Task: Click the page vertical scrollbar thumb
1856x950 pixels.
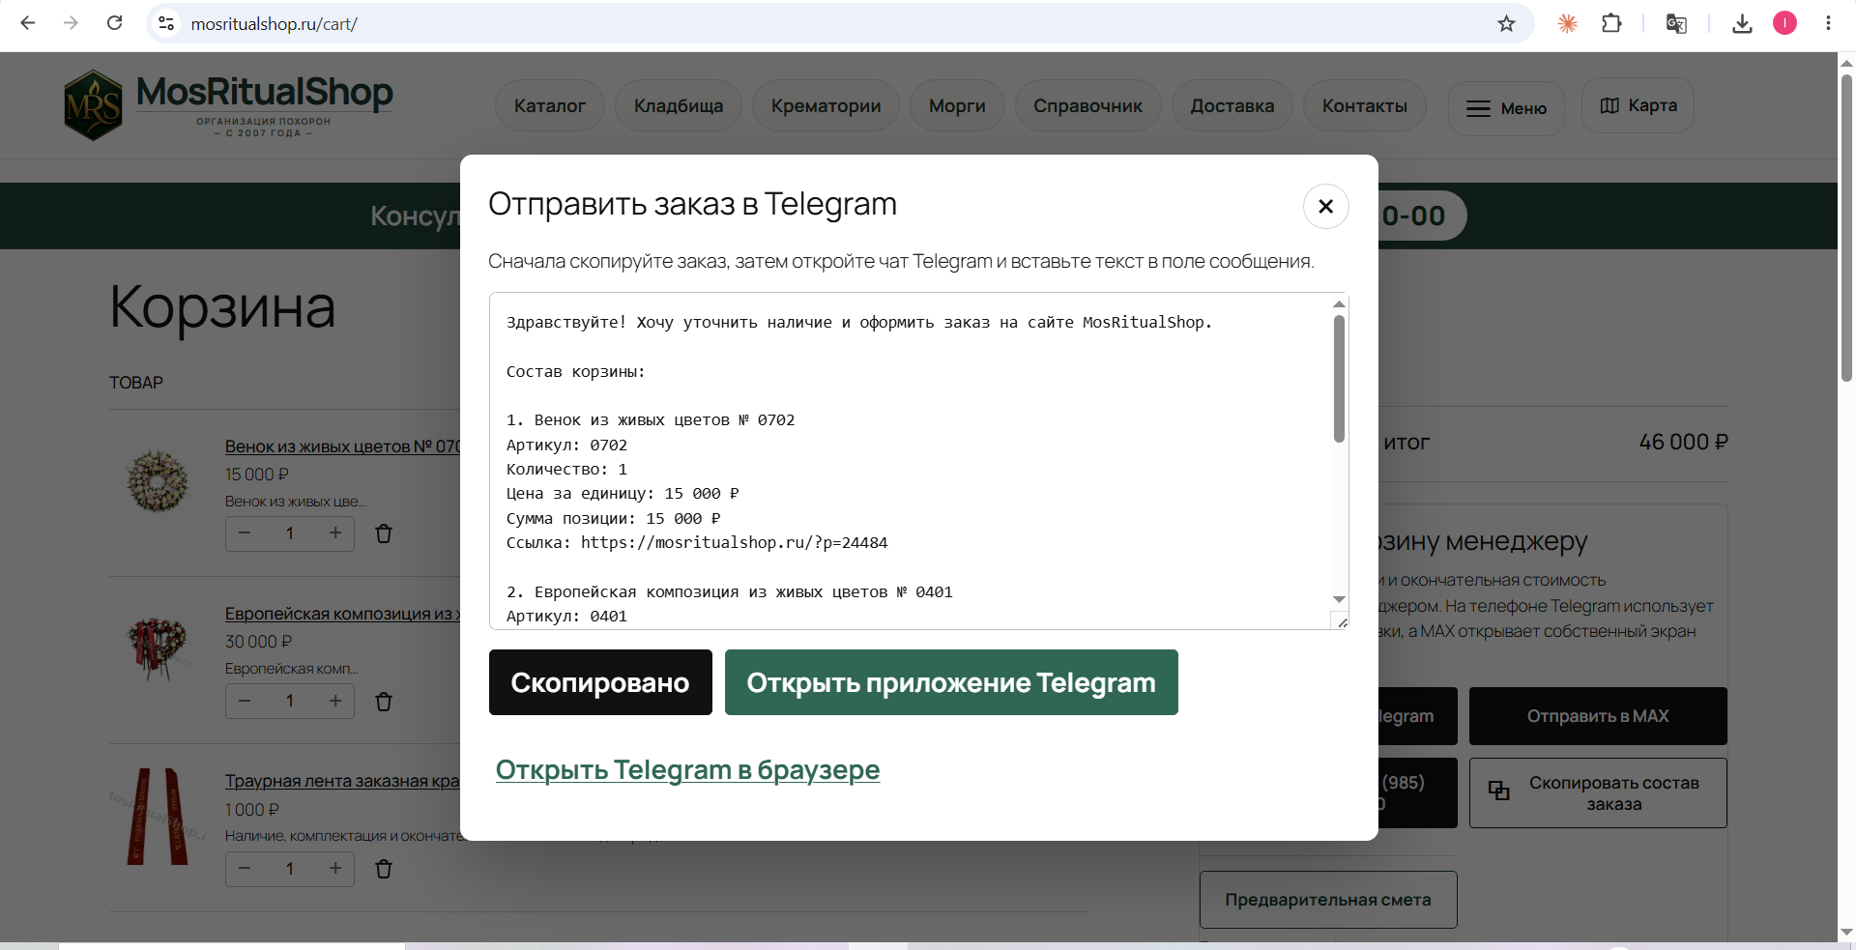Action: pyautogui.click(x=1846, y=227)
